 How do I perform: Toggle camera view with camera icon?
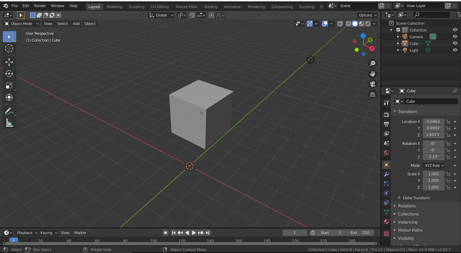pos(373,84)
